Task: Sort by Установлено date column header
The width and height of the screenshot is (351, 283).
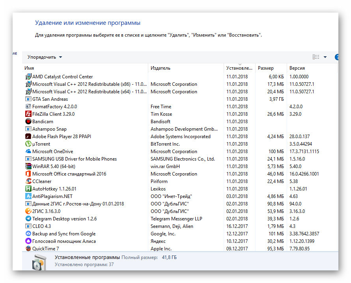Action: [239, 68]
